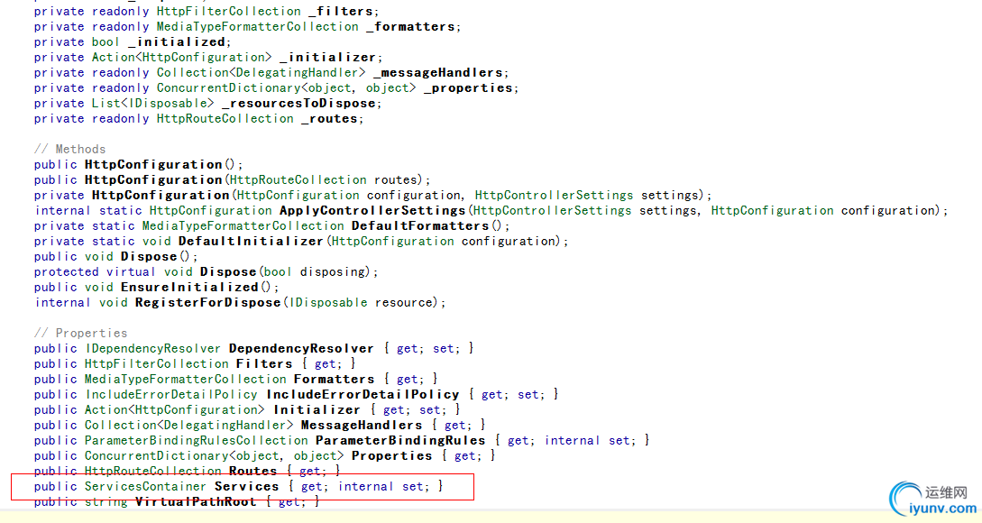Click DelegatingHandler type on the _messageHandlers line
Viewport: 982px width, 523px height.
pyautogui.click(x=297, y=73)
